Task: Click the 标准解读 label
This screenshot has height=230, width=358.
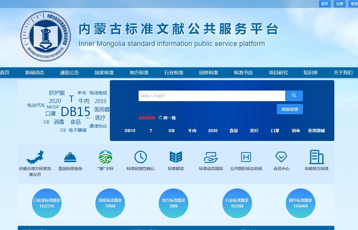Action: click(x=176, y=169)
